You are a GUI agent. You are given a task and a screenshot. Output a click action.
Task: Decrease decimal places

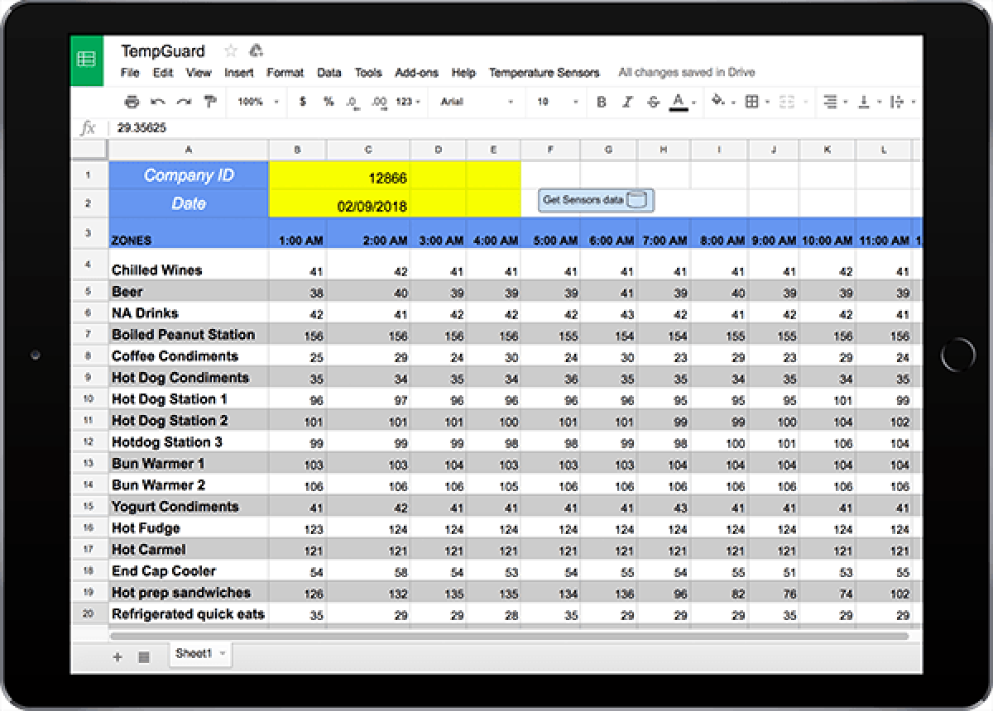point(353,101)
